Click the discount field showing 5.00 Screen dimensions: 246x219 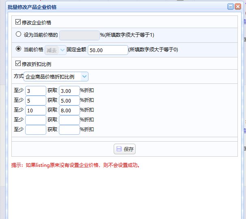(69, 101)
